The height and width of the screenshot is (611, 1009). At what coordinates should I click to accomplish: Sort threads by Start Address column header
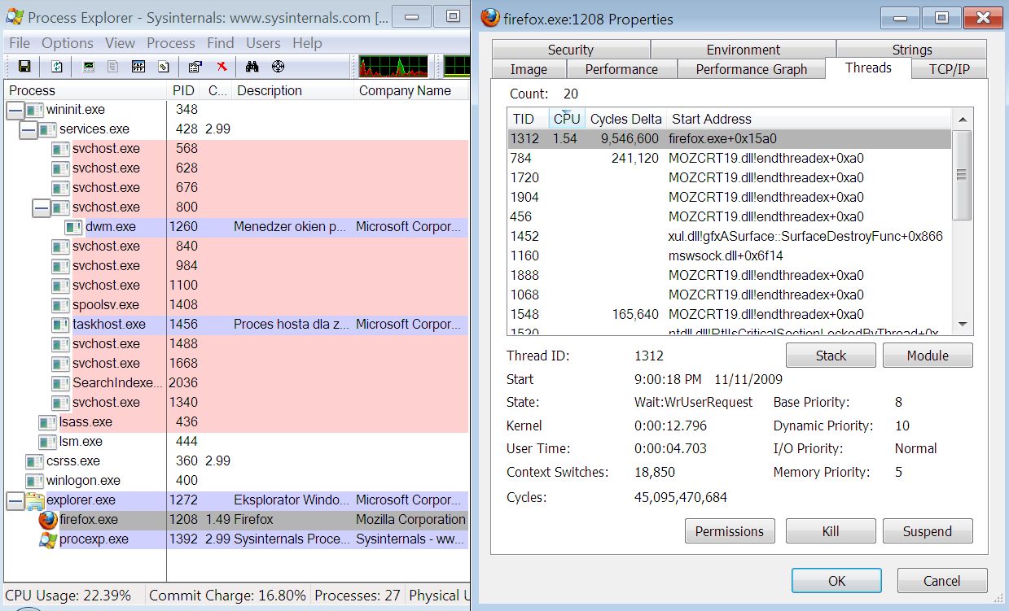[x=808, y=119]
